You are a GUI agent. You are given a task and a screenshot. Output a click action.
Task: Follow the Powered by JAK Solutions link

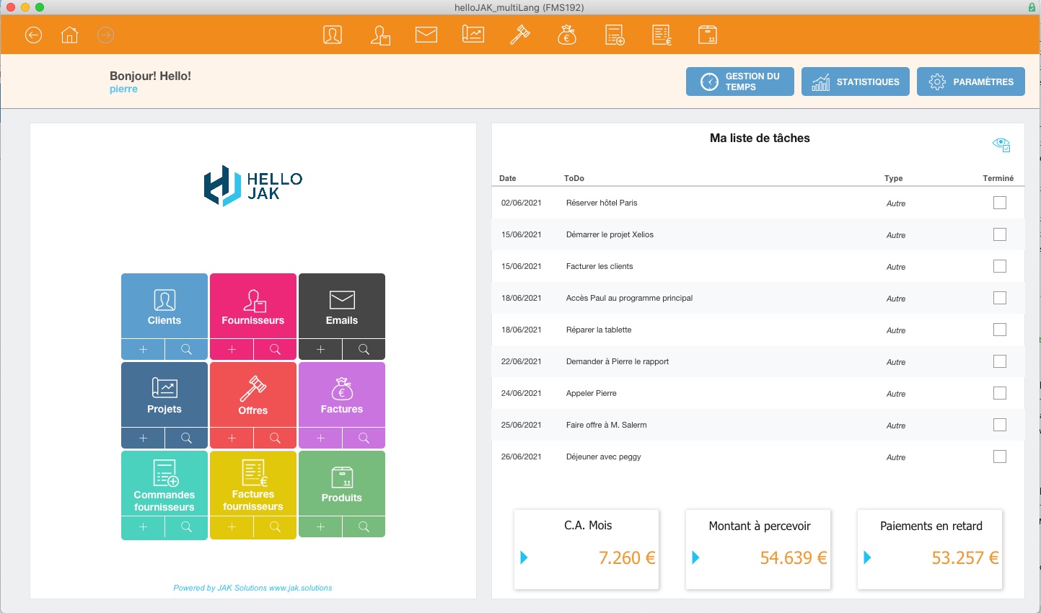click(x=252, y=588)
